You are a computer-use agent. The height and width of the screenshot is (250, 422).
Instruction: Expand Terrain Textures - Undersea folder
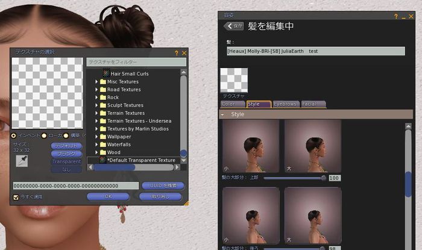pos(96,121)
